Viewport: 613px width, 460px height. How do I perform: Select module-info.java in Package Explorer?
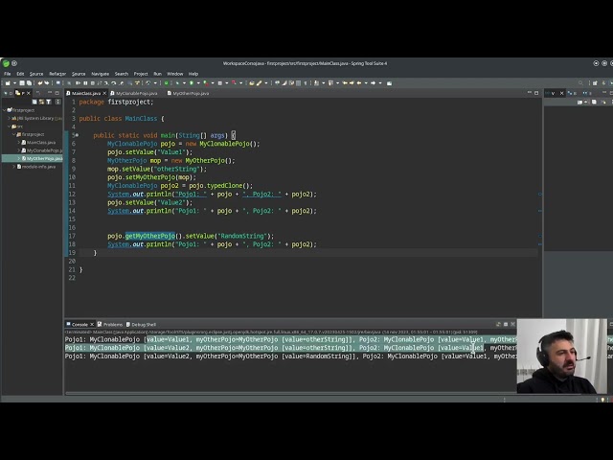(x=36, y=167)
